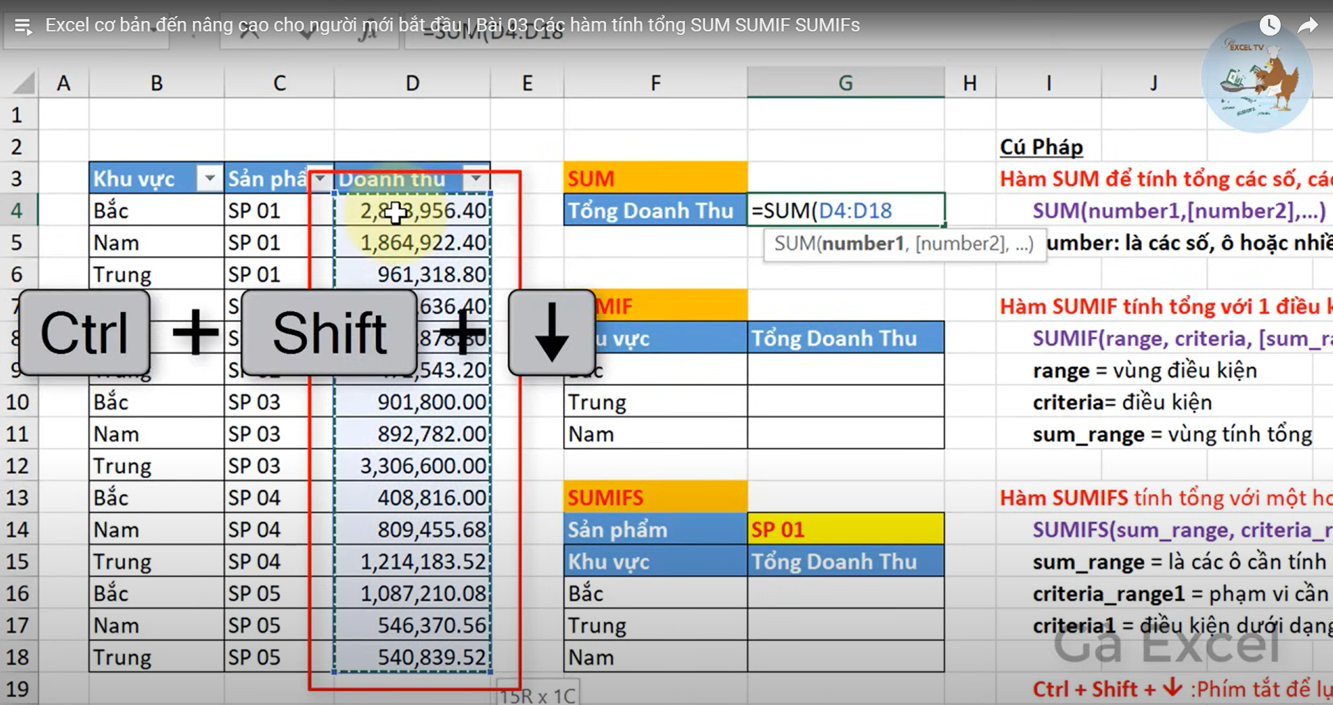The image size is (1333, 705).
Task: Click the cell 3,306,600.00
Action: point(412,466)
